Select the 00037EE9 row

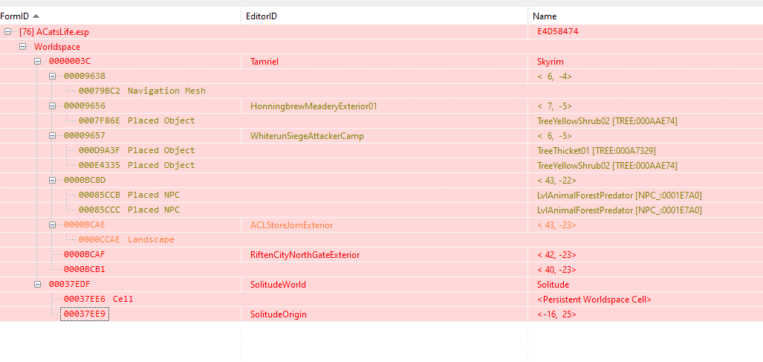(x=382, y=314)
